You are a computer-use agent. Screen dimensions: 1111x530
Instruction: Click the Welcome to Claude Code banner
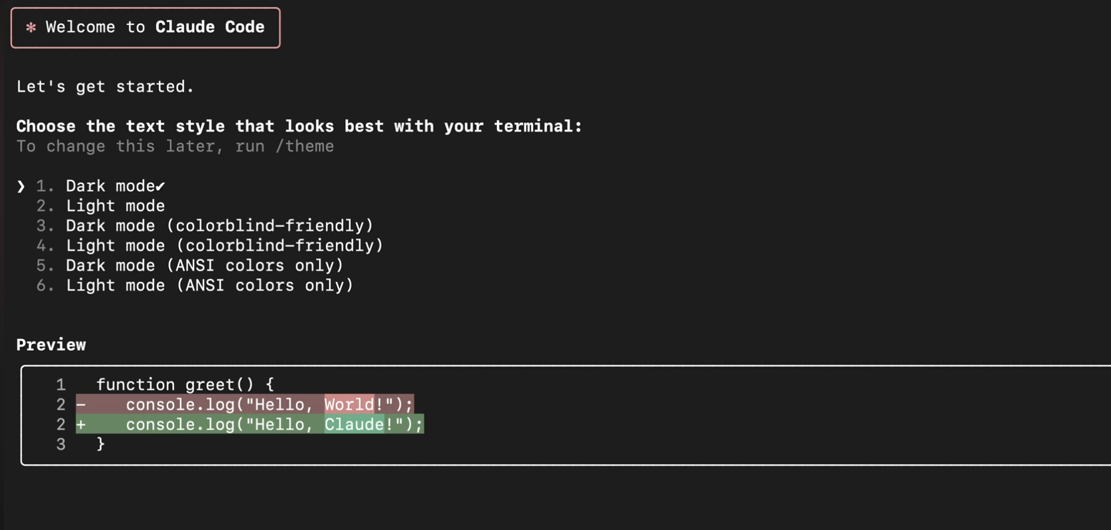click(145, 28)
